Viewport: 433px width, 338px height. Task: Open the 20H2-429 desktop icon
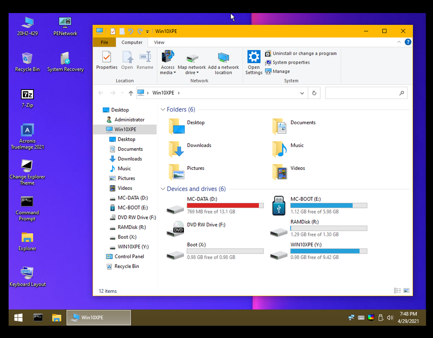tap(27, 27)
